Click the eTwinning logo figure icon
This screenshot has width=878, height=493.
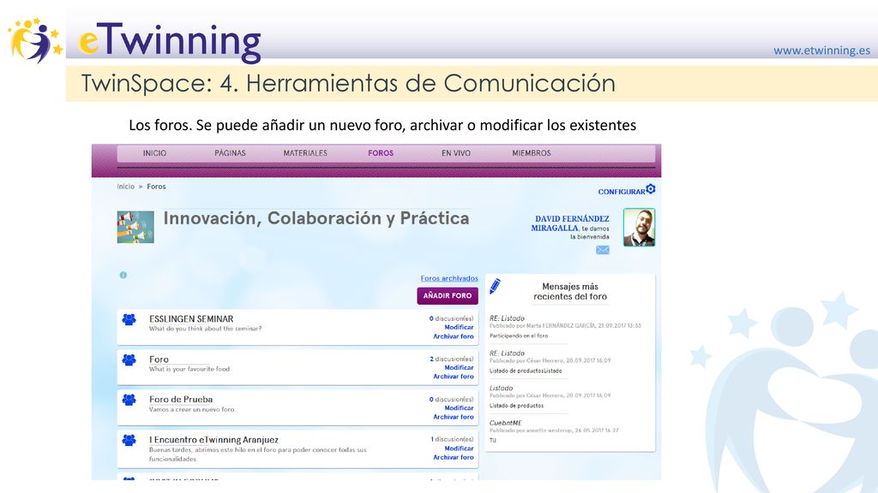(x=34, y=40)
